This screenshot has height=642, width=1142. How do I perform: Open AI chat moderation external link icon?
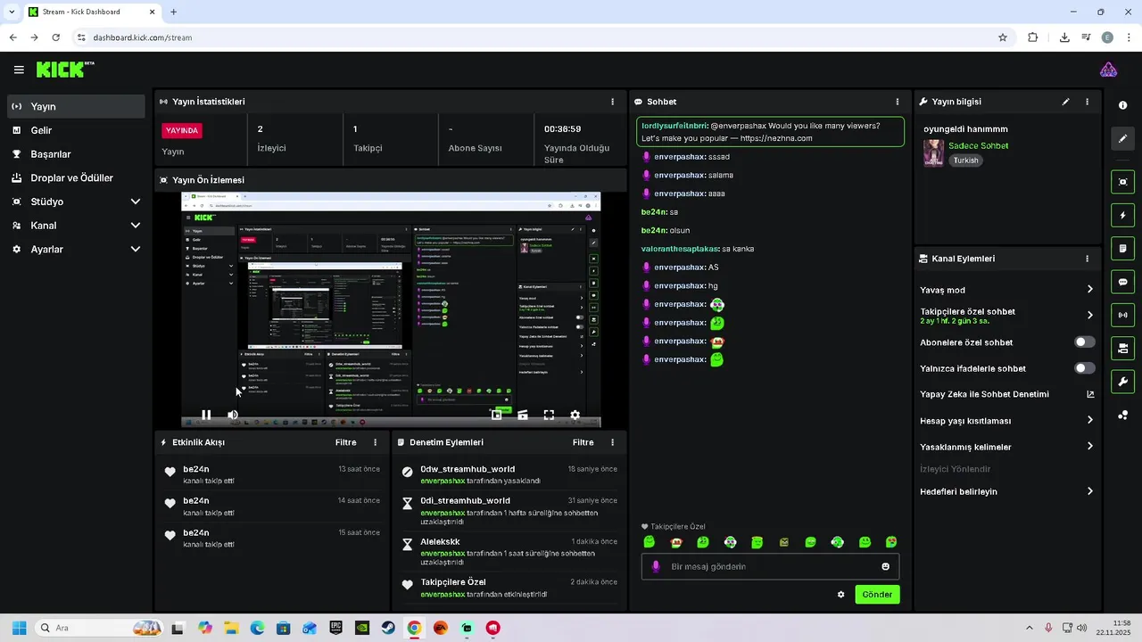1090,394
